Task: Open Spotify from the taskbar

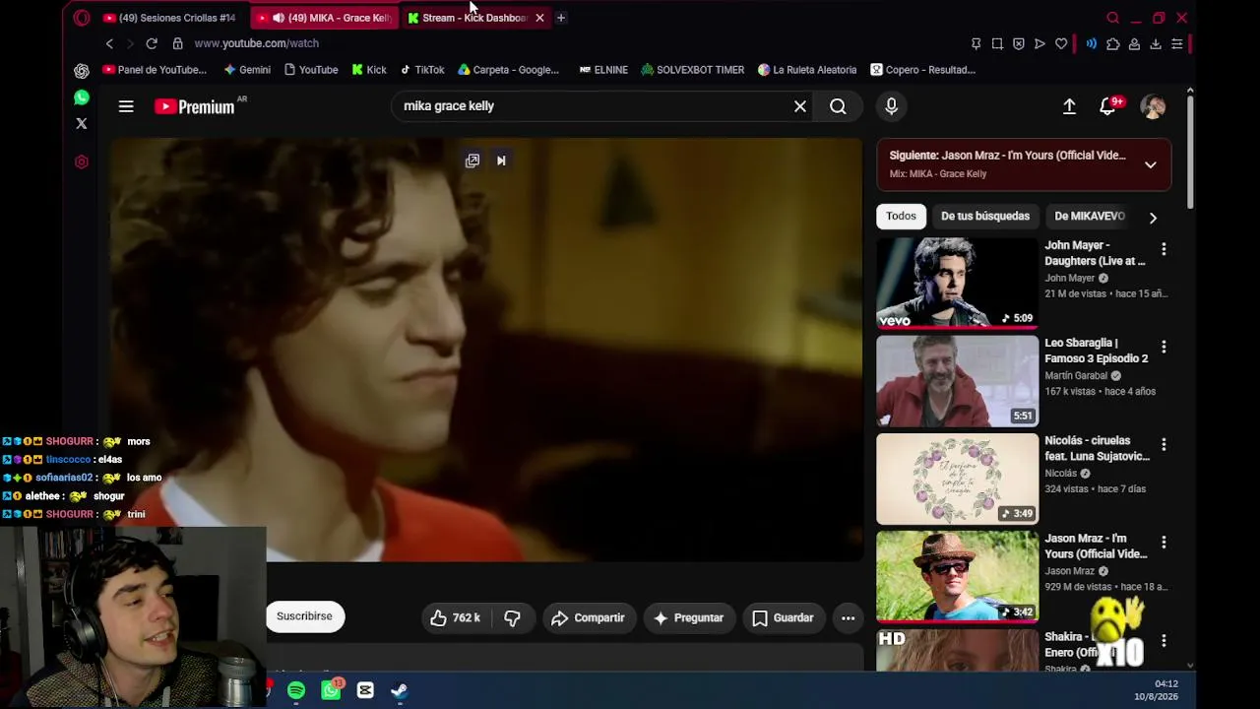Action: tap(296, 690)
